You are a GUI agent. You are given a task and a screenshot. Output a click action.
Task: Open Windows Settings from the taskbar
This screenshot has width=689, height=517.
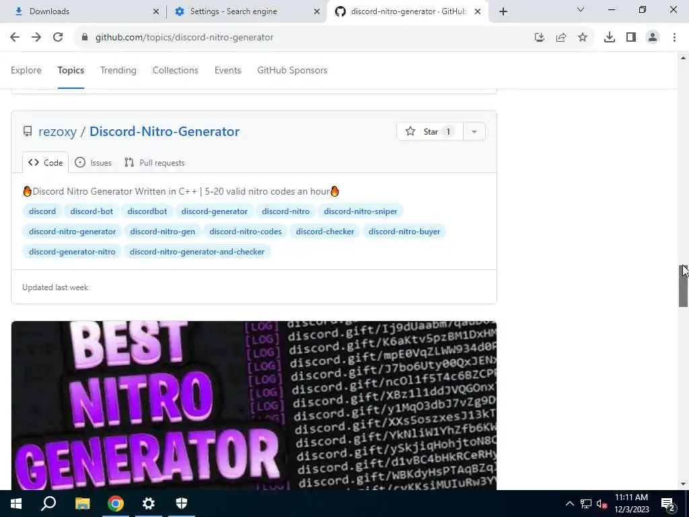point(149,504)
